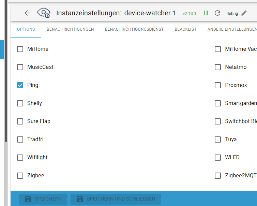Go back with the arrow icon
Image resolution: width=257 pixels, height=206 pixels.
click(27, 13)
